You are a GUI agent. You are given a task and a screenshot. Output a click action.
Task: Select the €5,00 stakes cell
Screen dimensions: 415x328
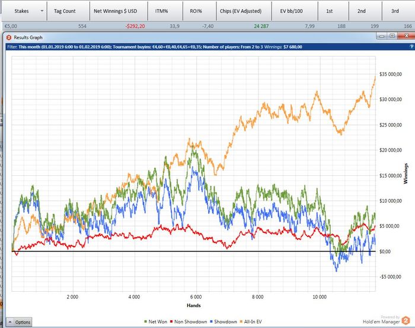point(11,26)
